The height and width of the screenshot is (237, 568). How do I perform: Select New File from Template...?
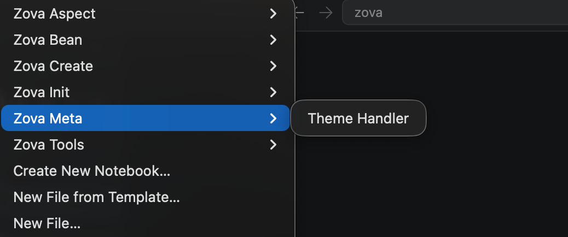click(96, 197)
